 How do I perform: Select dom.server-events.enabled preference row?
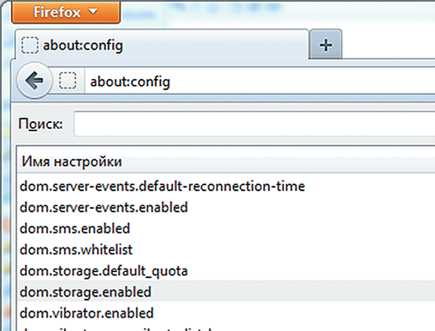pyautogui.click(x=227, y=207)
